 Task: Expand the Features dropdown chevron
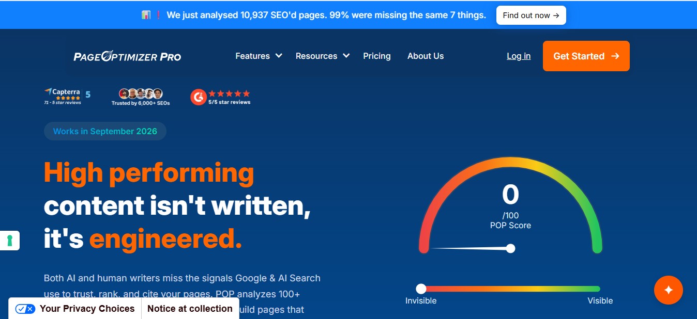point(279,56)
